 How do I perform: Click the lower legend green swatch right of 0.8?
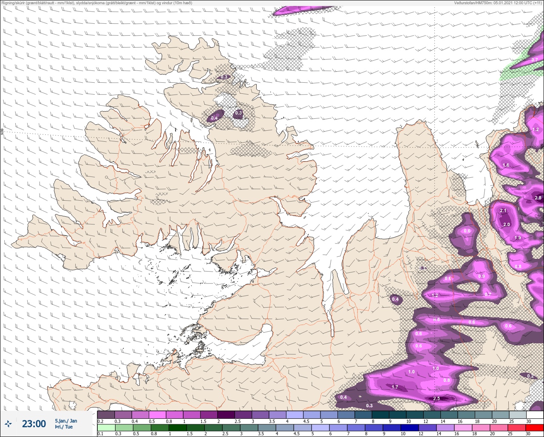(x=160, y=428)
